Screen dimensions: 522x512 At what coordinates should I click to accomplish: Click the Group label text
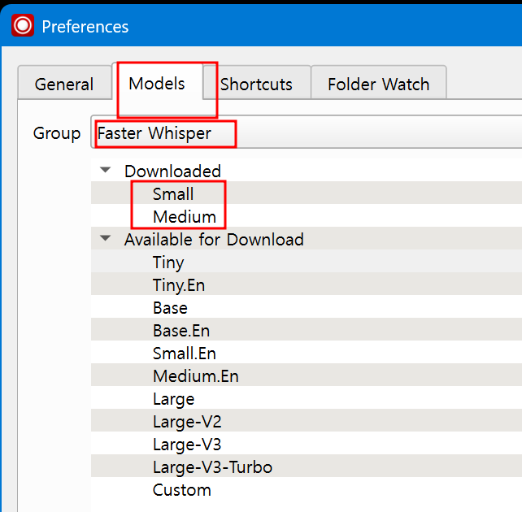(x=57, y=134)
